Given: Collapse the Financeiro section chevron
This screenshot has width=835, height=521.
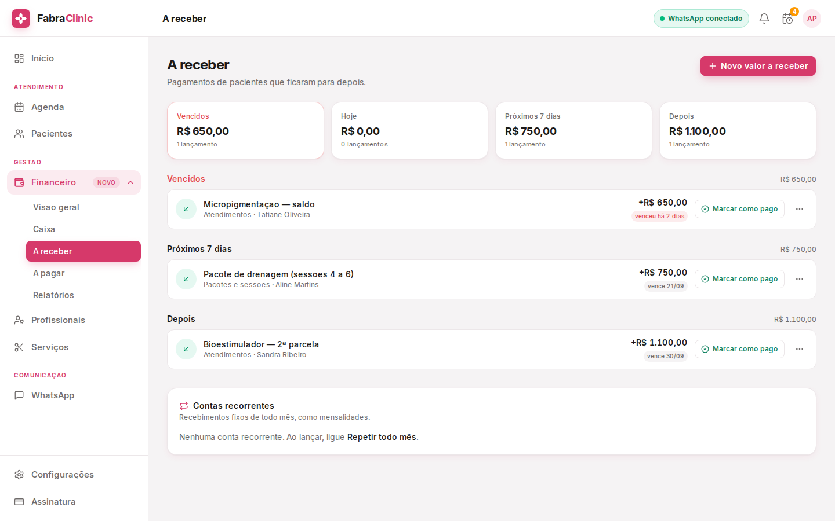Looking at the screenshot, I should pos(130,182).
